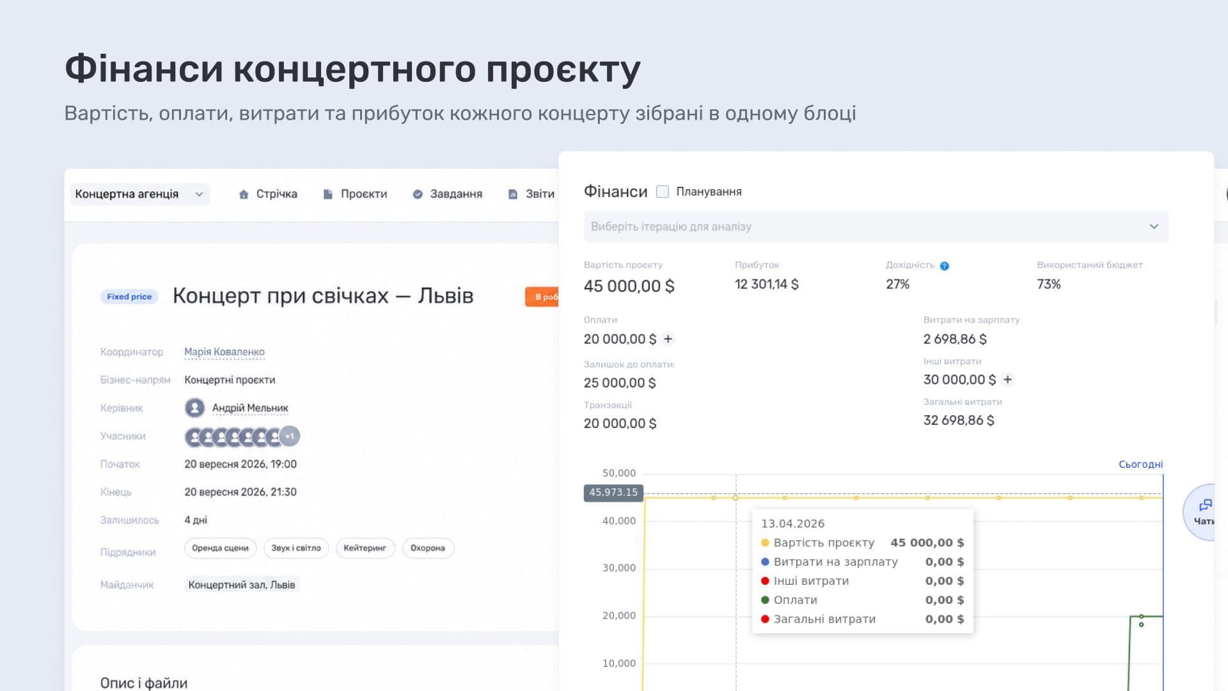Click the Звук і світло contractor tag
This screenshot has width=1228, height=691.
(296, 548)
